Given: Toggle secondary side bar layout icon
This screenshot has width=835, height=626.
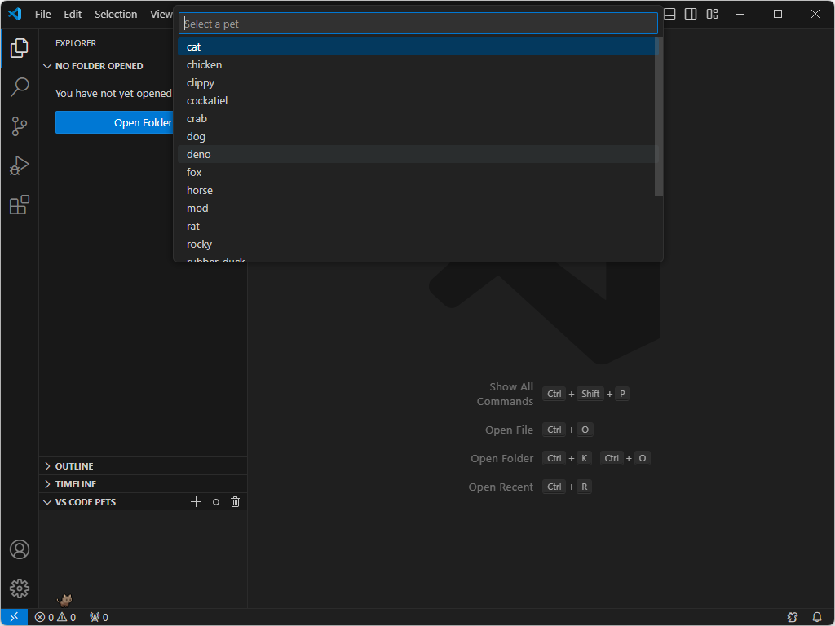Looking at the screenshot, I should tap(691, 14).
